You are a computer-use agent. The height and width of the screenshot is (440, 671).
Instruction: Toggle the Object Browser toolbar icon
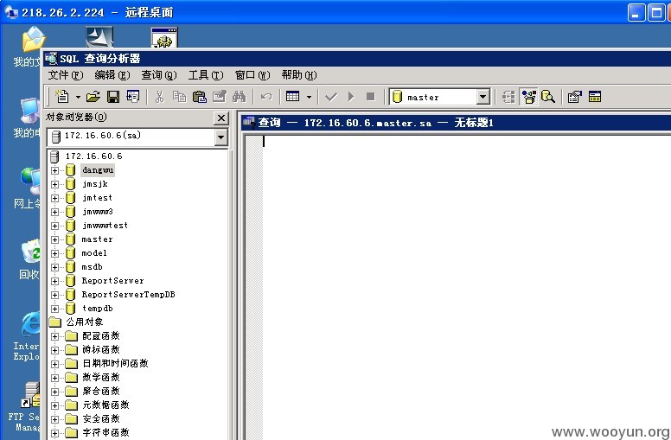tap(528, 97)
